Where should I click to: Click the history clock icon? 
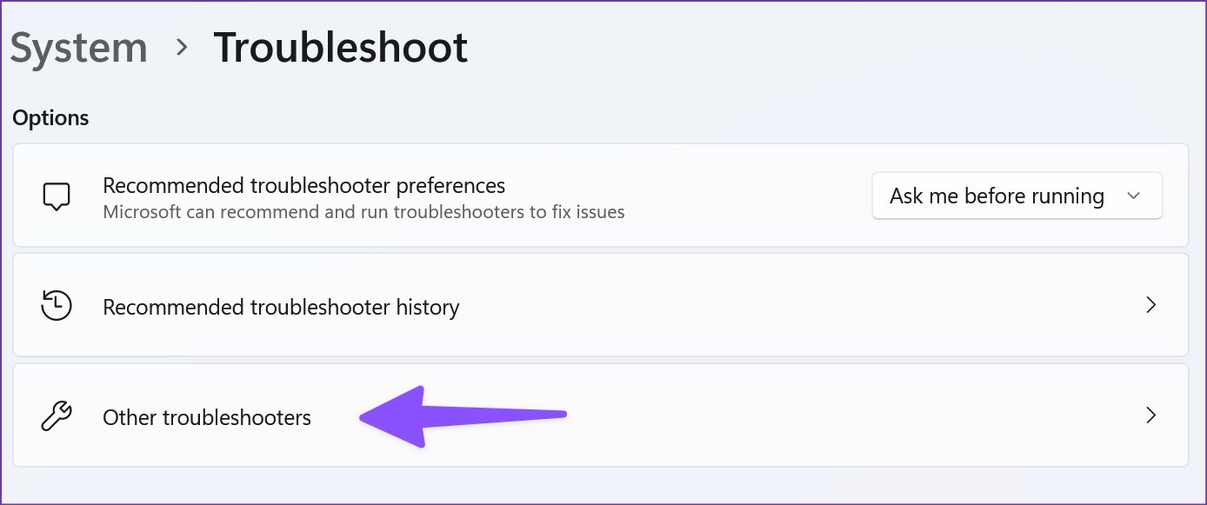coord(57,306)
